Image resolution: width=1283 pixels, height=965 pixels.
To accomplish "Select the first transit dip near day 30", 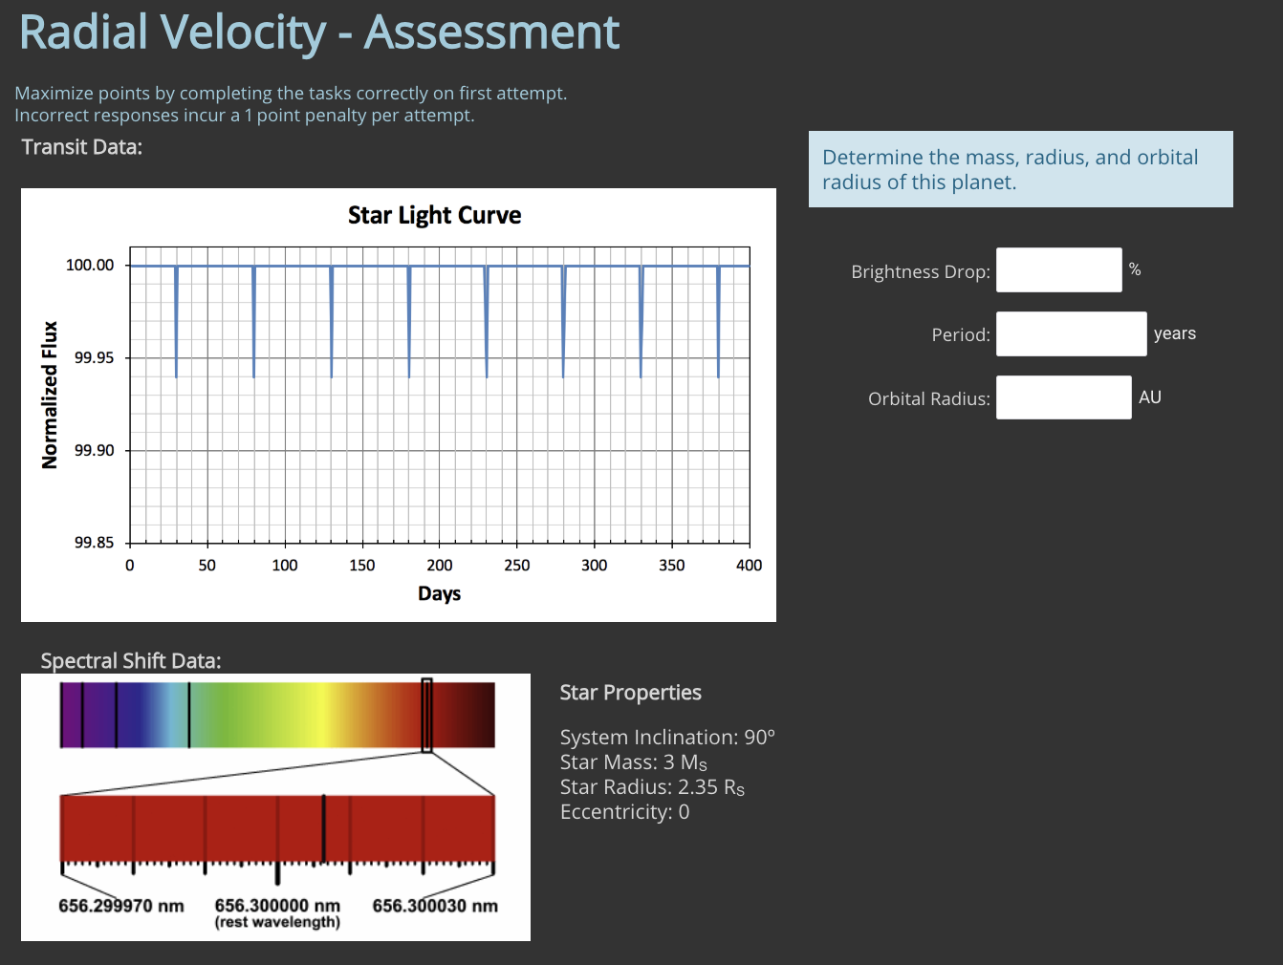I will pos(176,320).
